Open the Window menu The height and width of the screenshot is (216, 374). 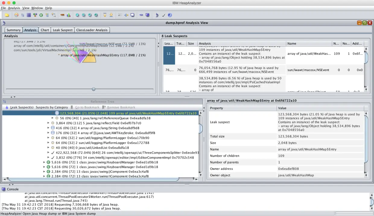click(37, 8)
